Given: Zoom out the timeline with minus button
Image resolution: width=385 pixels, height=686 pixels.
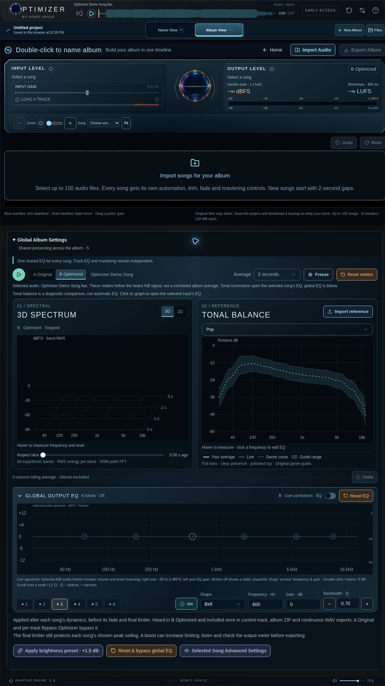Looking at the screenshot, I should pyautogui.click(x=19, y=123).
